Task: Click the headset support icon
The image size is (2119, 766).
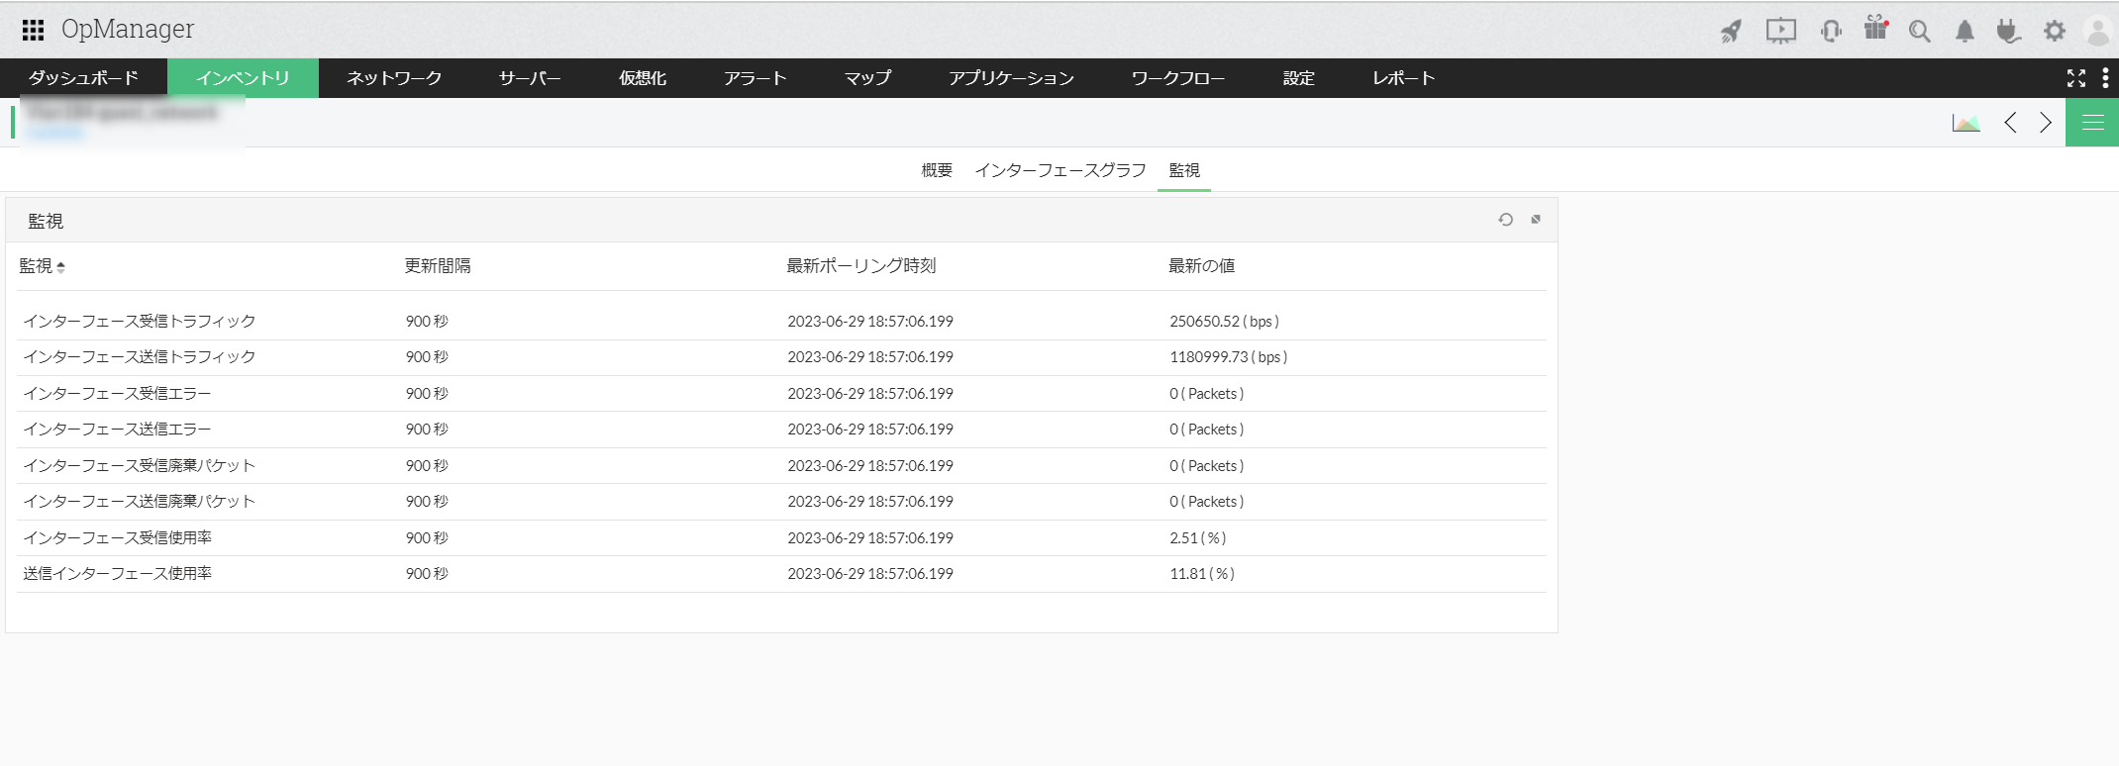Action: pos(1830,32)
